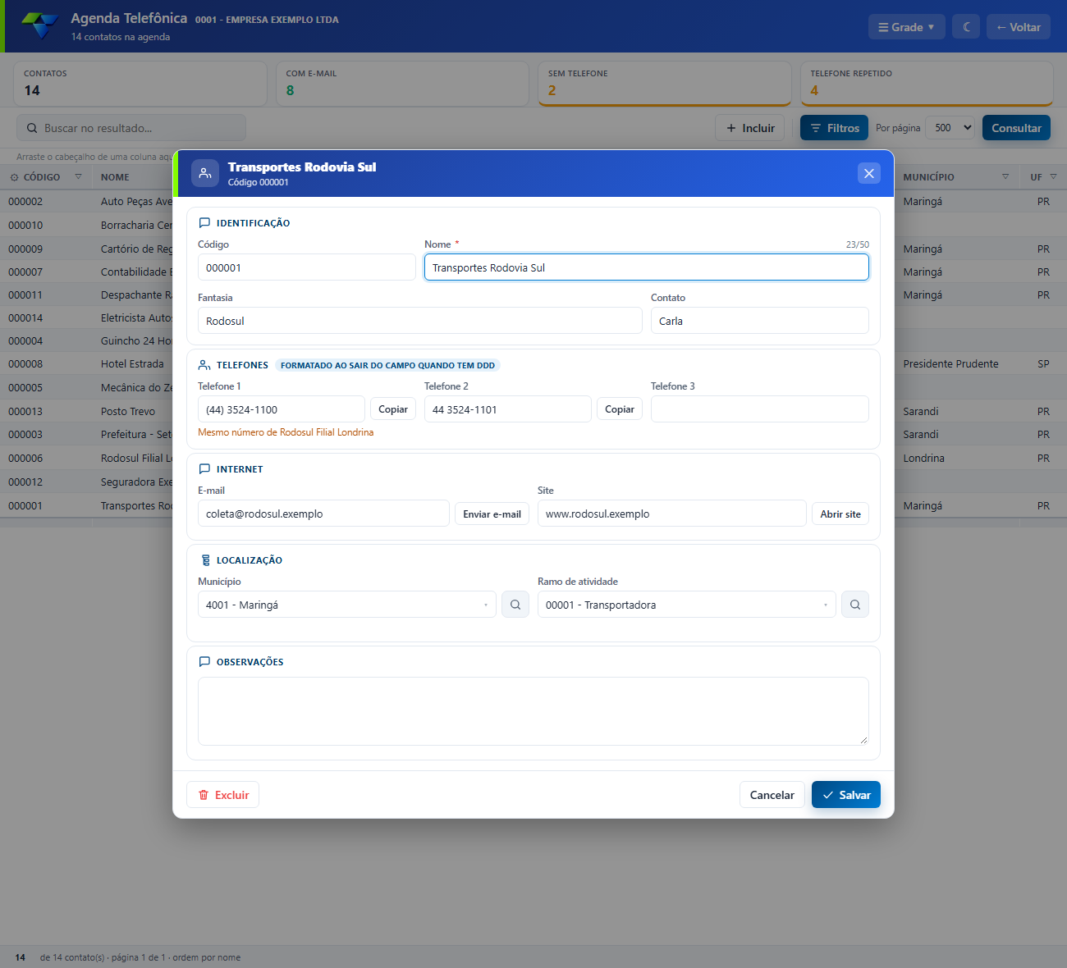This screenshot has height=968, width=1067.
Task: Focus the Telefone 1 field (44) 3524-1100
Action: [x=282, y=409]
